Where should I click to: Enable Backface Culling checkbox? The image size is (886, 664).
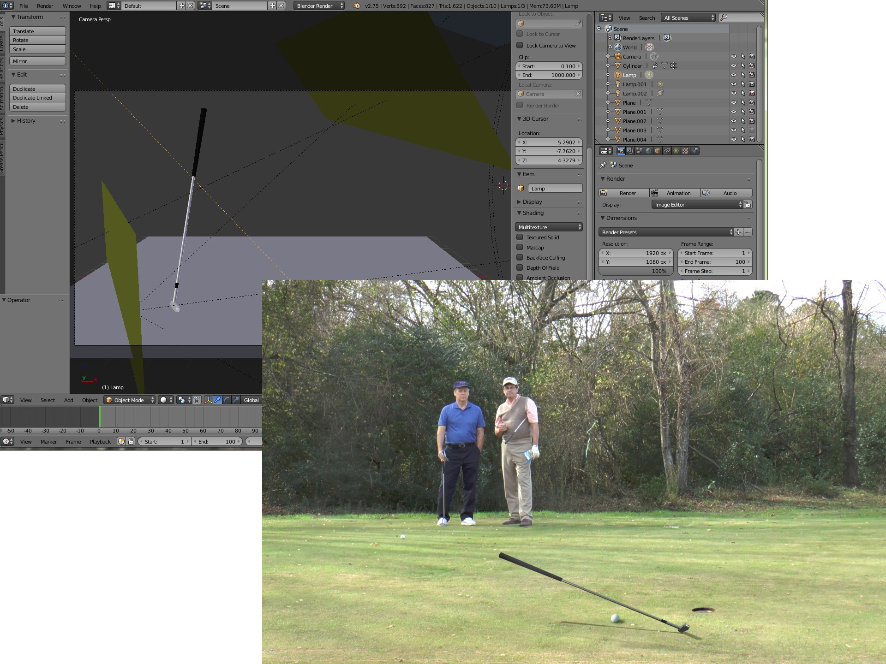(520, 257)
